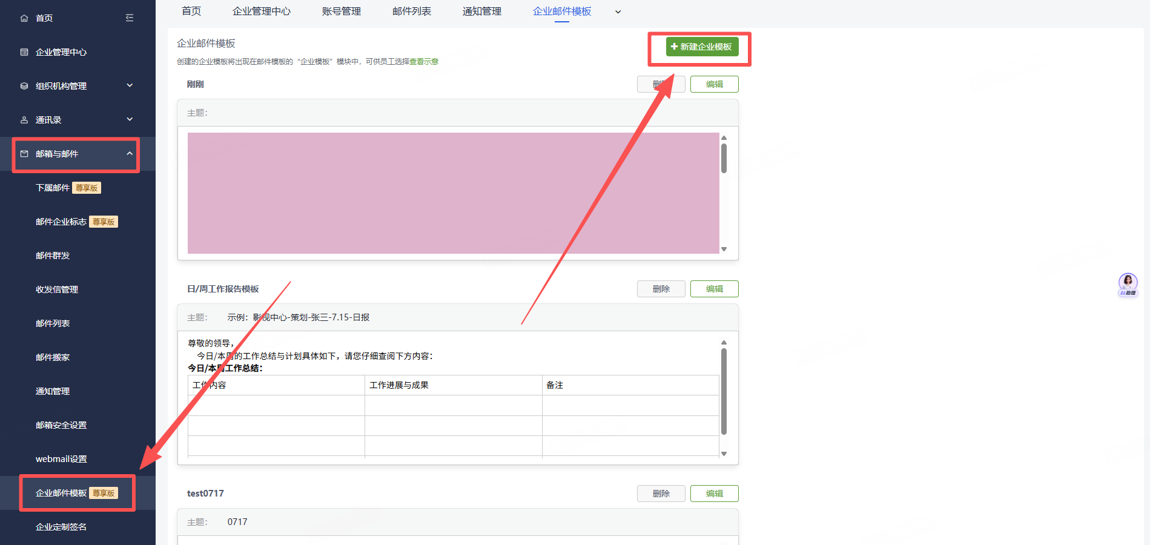
Task: Edit the test0717 template
Action: coord(714,494)
